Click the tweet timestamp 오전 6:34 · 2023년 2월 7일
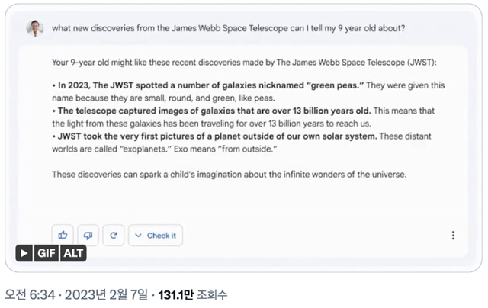The width and height of the screenshot is (488, 308). point(76,294)
